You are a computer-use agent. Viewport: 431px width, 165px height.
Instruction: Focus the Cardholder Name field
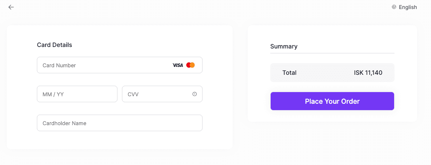(x=120, y=123)
